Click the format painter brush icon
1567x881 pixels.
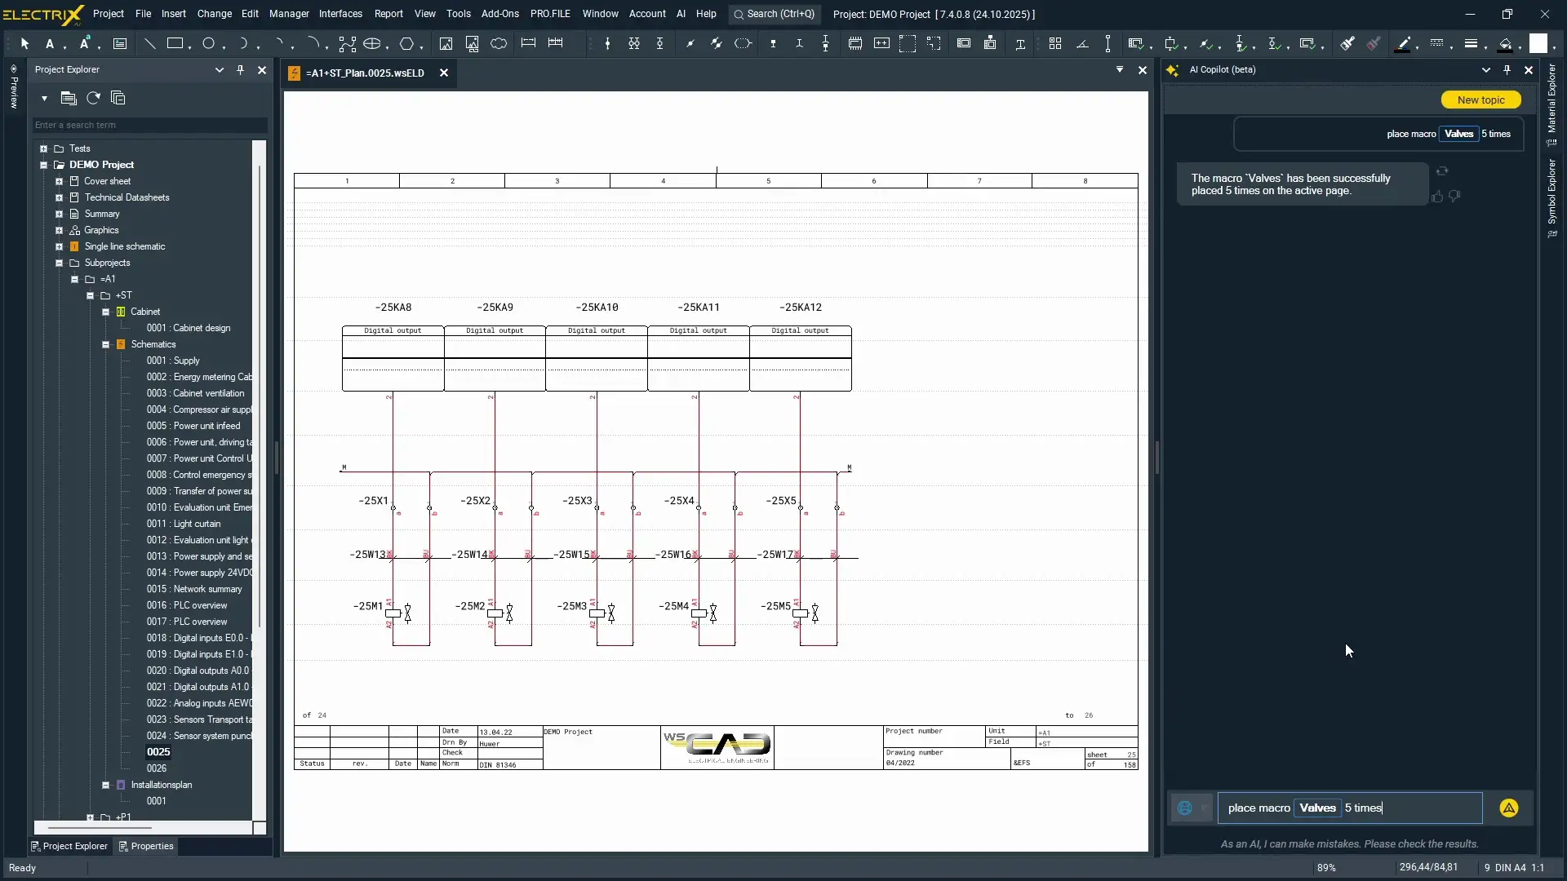pos(1347,44)
